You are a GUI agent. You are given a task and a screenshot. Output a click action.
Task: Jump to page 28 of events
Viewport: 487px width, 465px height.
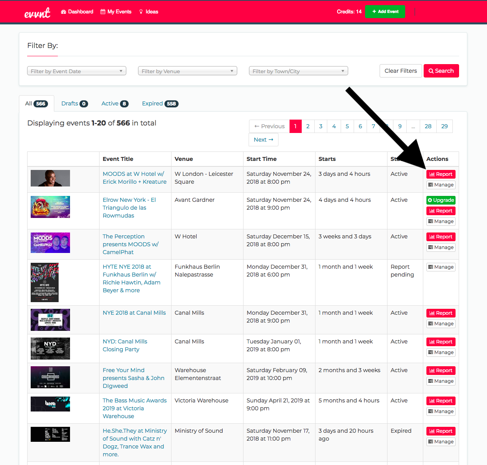428,126
